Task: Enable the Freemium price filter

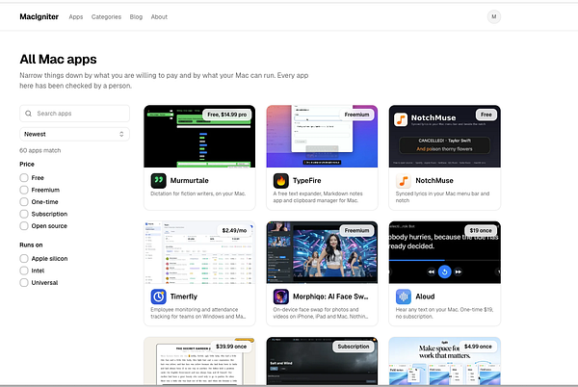Action: click(x=24, y=190)
